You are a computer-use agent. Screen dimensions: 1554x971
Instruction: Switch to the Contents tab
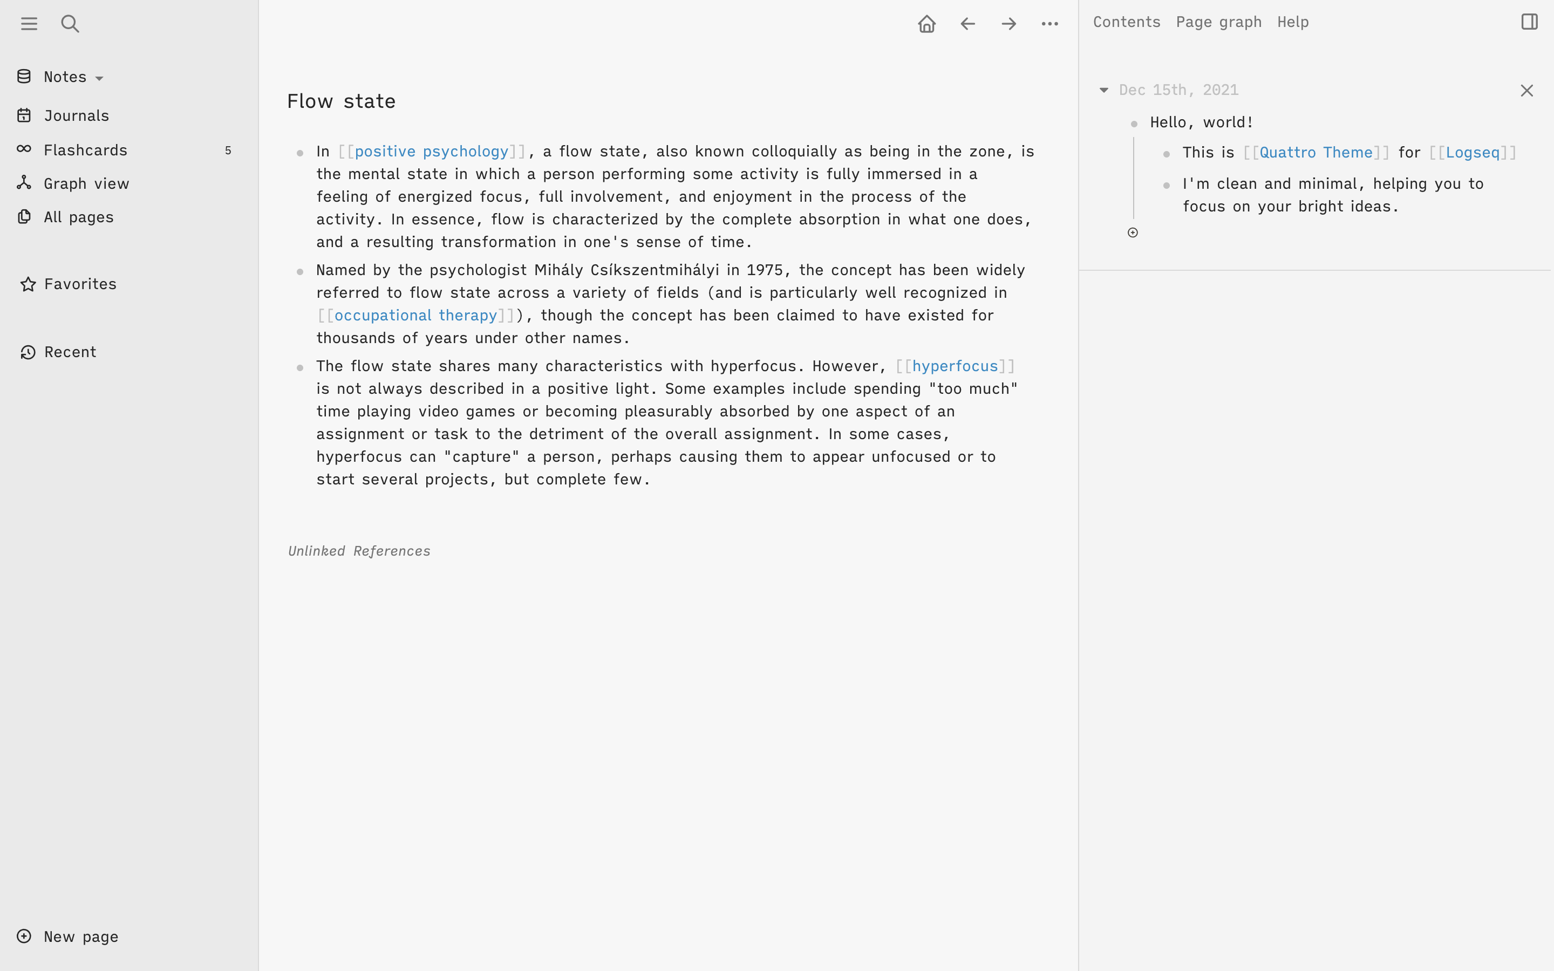click(x=1126, y=22)
